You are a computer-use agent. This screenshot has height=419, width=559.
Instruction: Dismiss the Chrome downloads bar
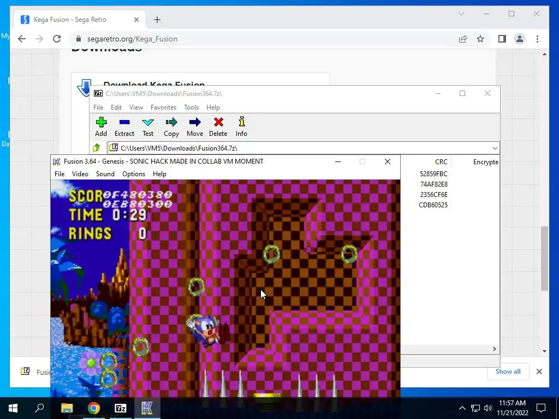pyautogui.click(x=539, y=371)
